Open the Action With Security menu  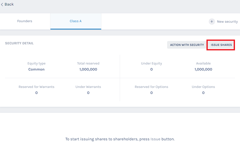[187, 45]
